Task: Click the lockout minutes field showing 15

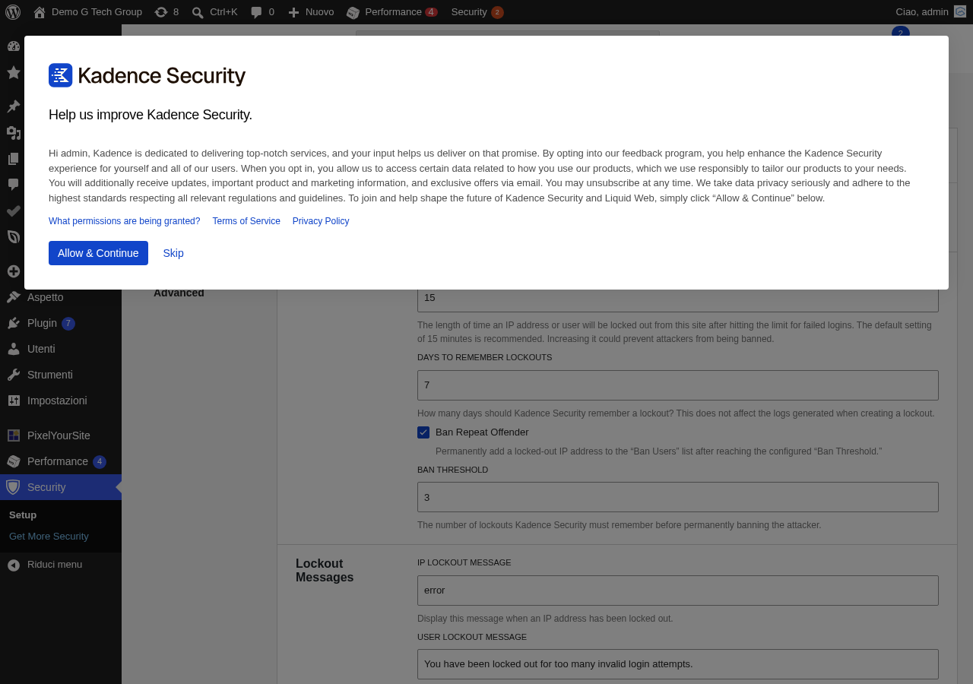Action: tap(678, 299)
